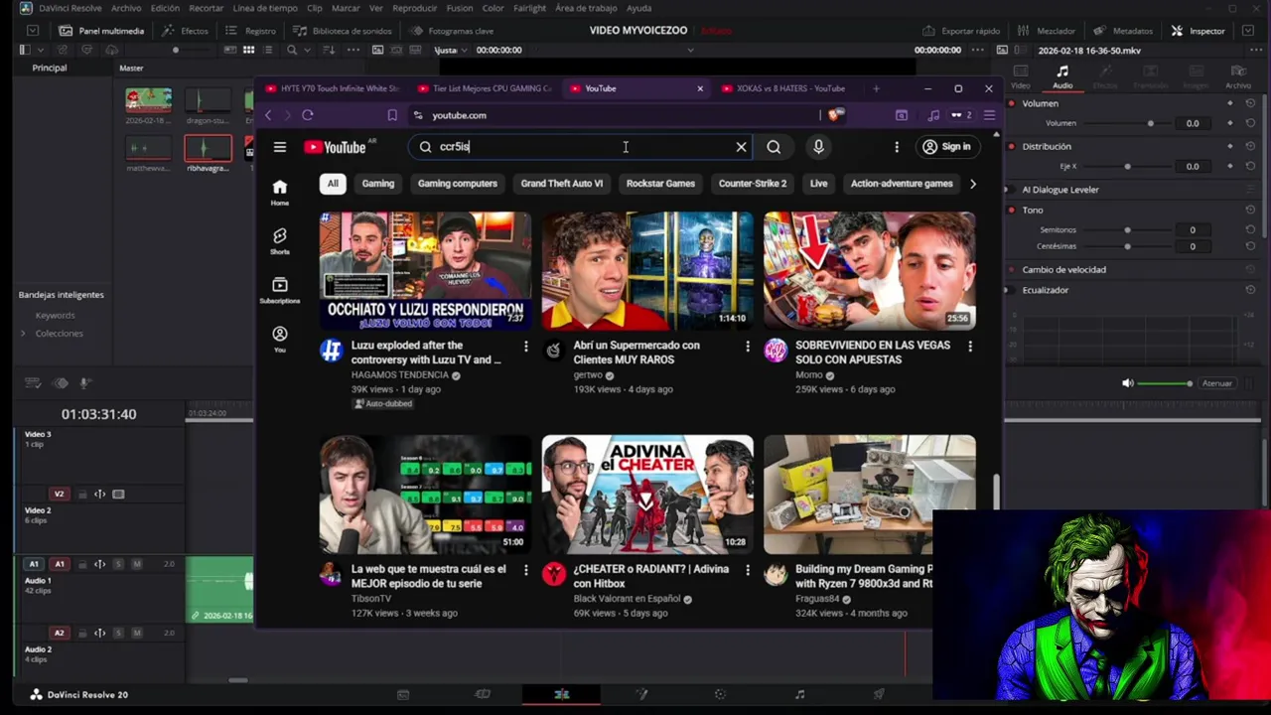This screenshot has width=1271, height=715.
Task: Expand Colecciones smart bin
Action: pyautogui.click(x=23, y=333)
